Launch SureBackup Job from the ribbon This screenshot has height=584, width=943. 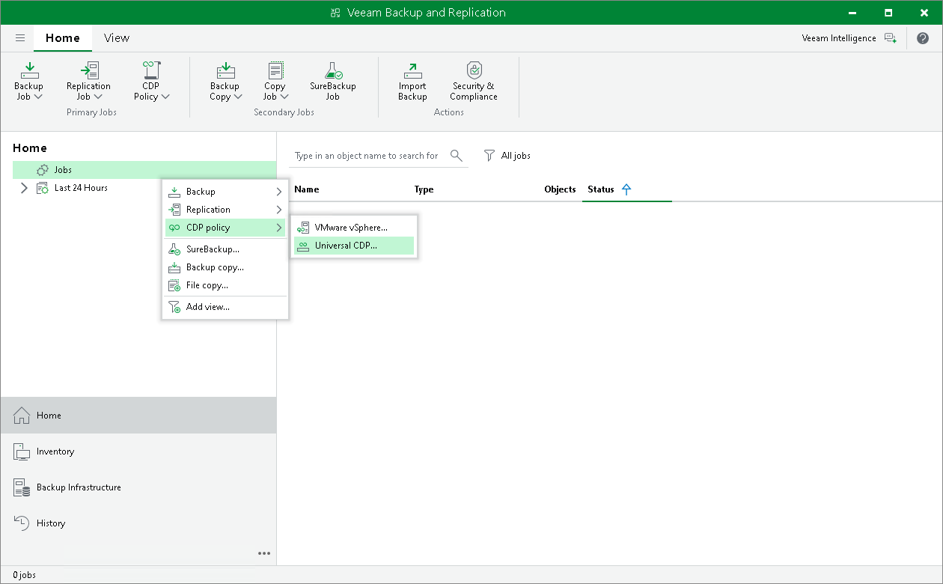click(333, 71)
